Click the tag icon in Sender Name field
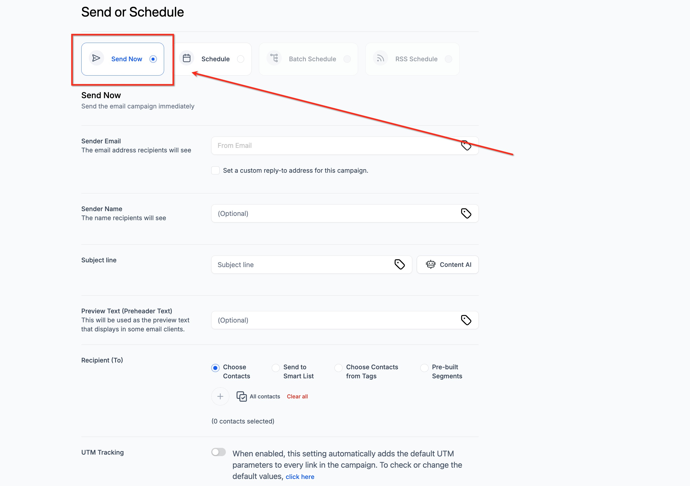The image size is (690, 486). coord(466,214)
